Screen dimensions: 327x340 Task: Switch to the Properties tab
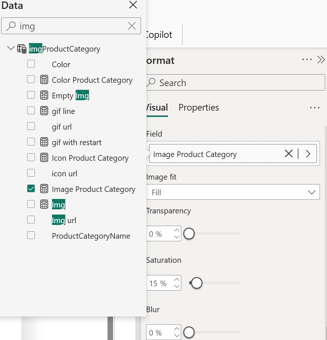[x=199, y=108]
